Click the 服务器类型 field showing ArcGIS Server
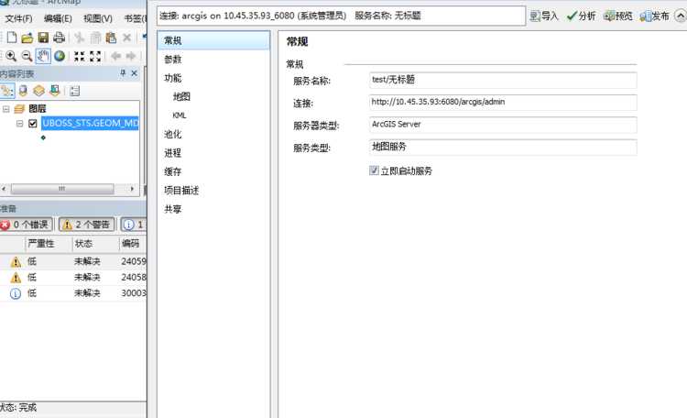 (x=503, y=125)
